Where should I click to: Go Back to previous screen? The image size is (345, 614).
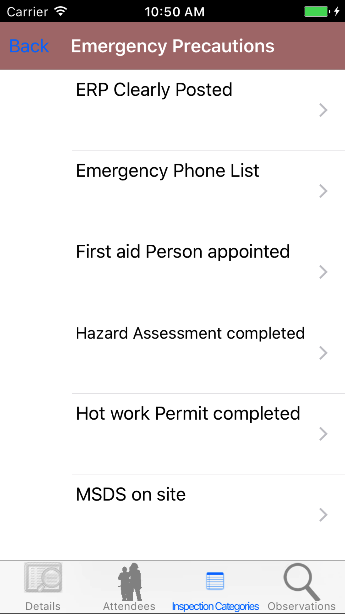click(x=29, y=46)
